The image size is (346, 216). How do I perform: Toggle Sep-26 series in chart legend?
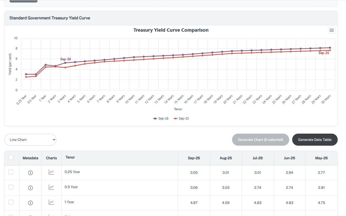[x=161, y=119]
